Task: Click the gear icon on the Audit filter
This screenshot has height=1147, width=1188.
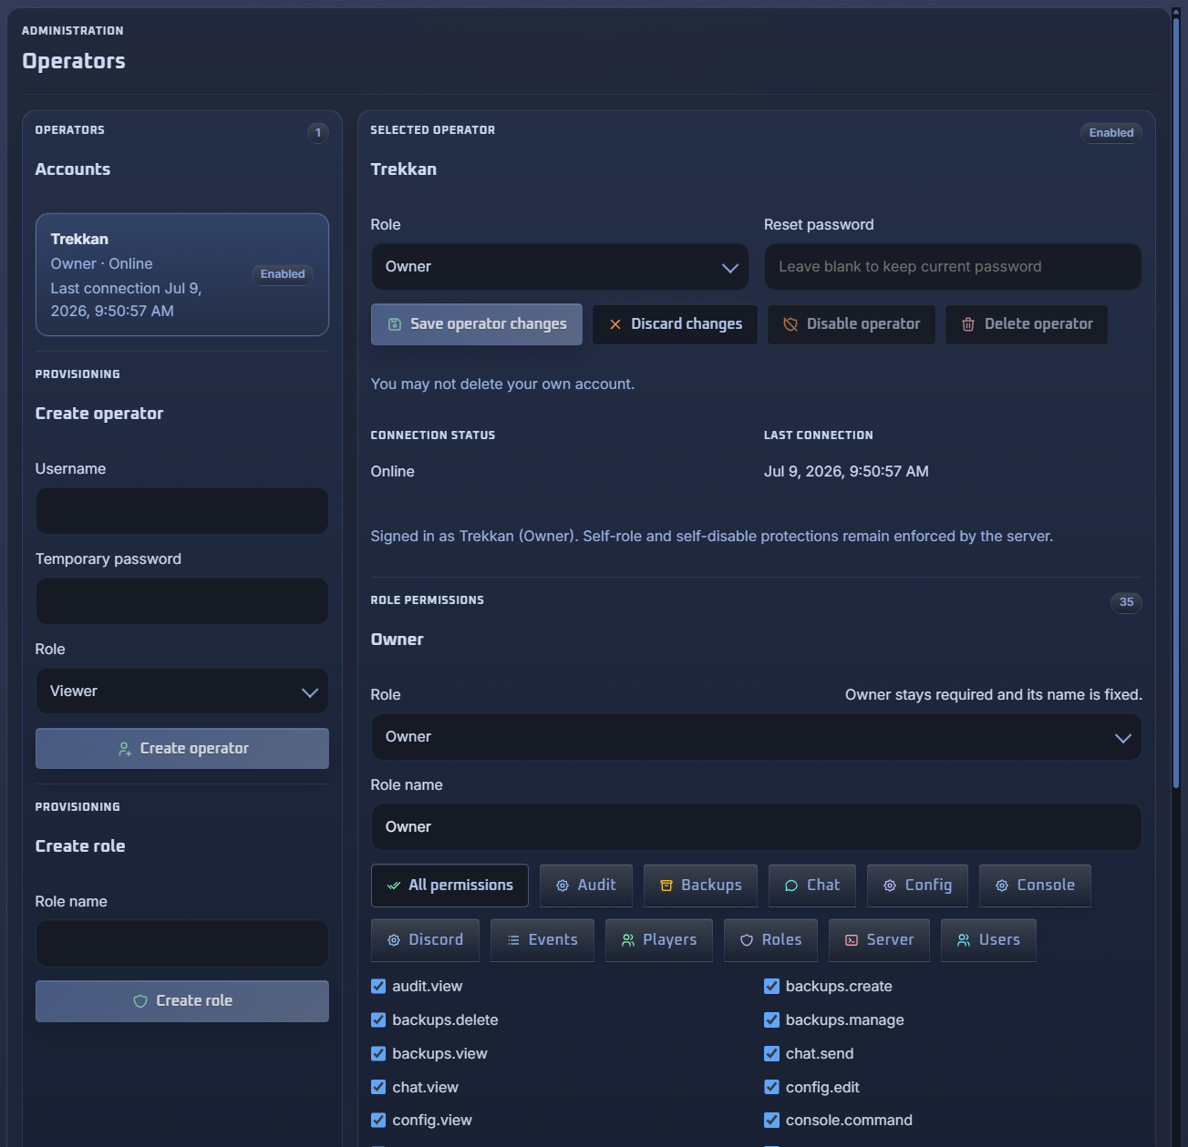Action: click(563, 886)
